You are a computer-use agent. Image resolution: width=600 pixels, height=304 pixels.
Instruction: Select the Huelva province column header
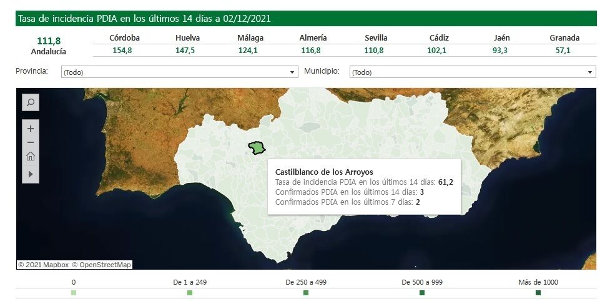187,37
